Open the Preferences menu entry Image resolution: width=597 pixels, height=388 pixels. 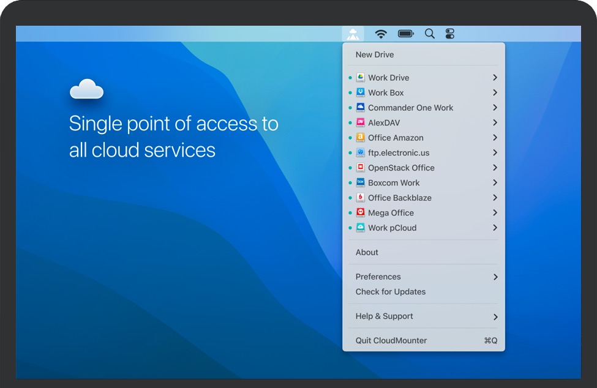tap(378, 277)
